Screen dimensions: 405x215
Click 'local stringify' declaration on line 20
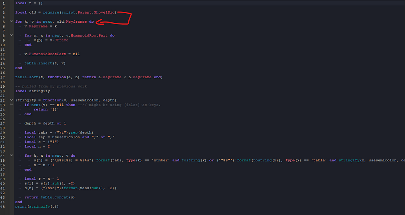pos(32,91)
